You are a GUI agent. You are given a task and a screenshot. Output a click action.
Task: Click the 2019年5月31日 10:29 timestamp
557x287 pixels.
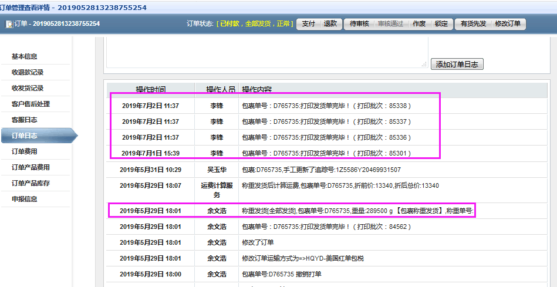point(151,170)
